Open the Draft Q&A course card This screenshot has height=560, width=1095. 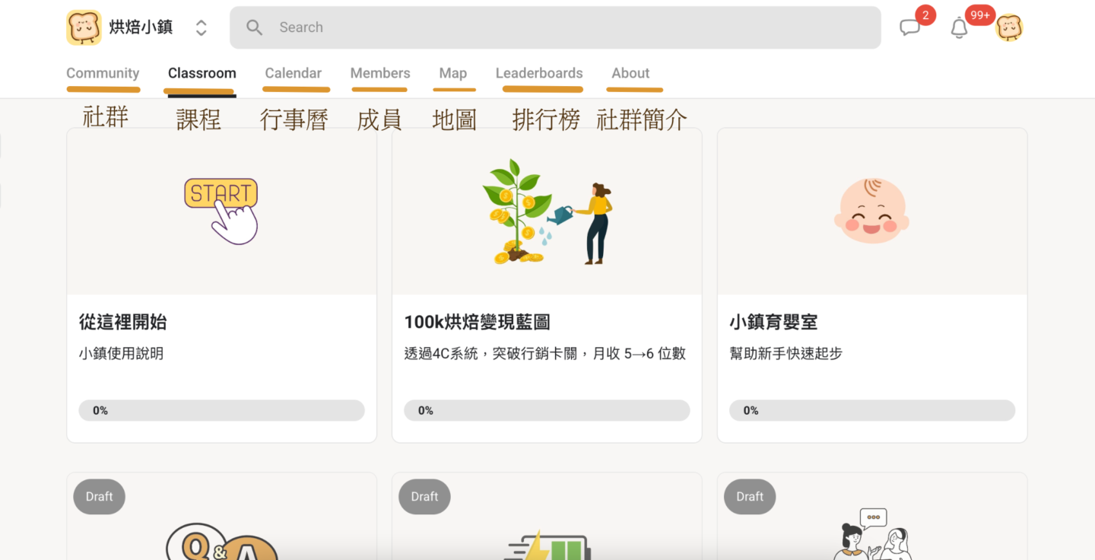tap(221, 525)
